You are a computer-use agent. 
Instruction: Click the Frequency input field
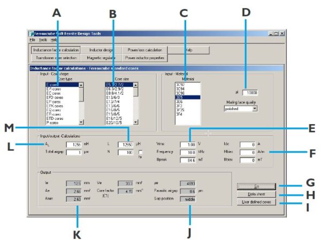tap(188, 152)
